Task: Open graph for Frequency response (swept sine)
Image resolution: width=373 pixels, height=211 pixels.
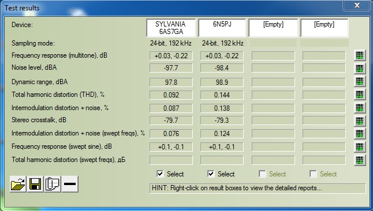Action: tap(360, 147)
